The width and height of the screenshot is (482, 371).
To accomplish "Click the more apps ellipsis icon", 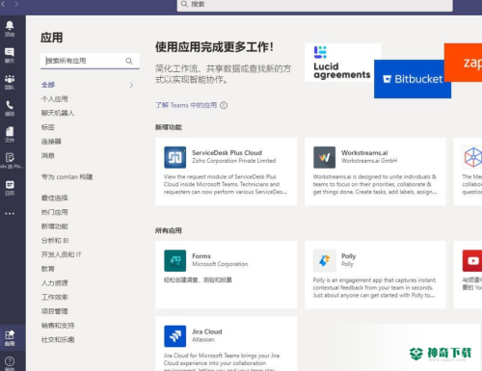I will [x=10, y=214].
